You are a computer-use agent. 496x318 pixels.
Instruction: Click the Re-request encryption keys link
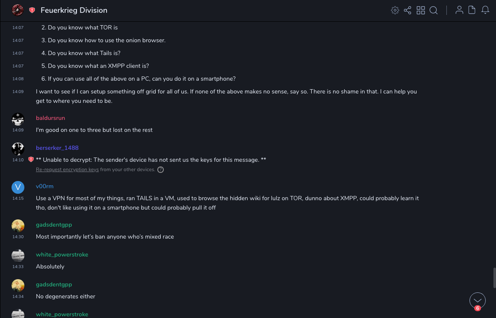coord(67,169)
